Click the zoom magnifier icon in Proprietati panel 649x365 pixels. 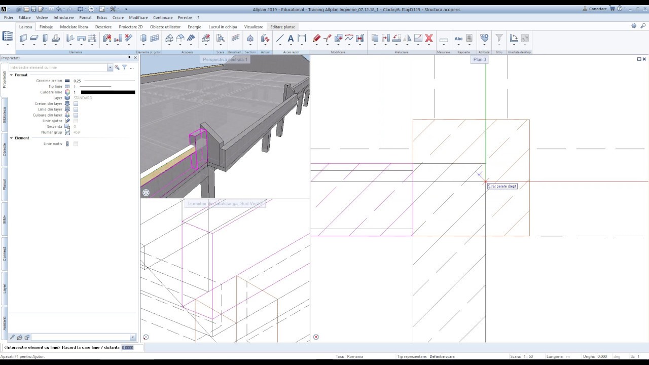[117, 67]
